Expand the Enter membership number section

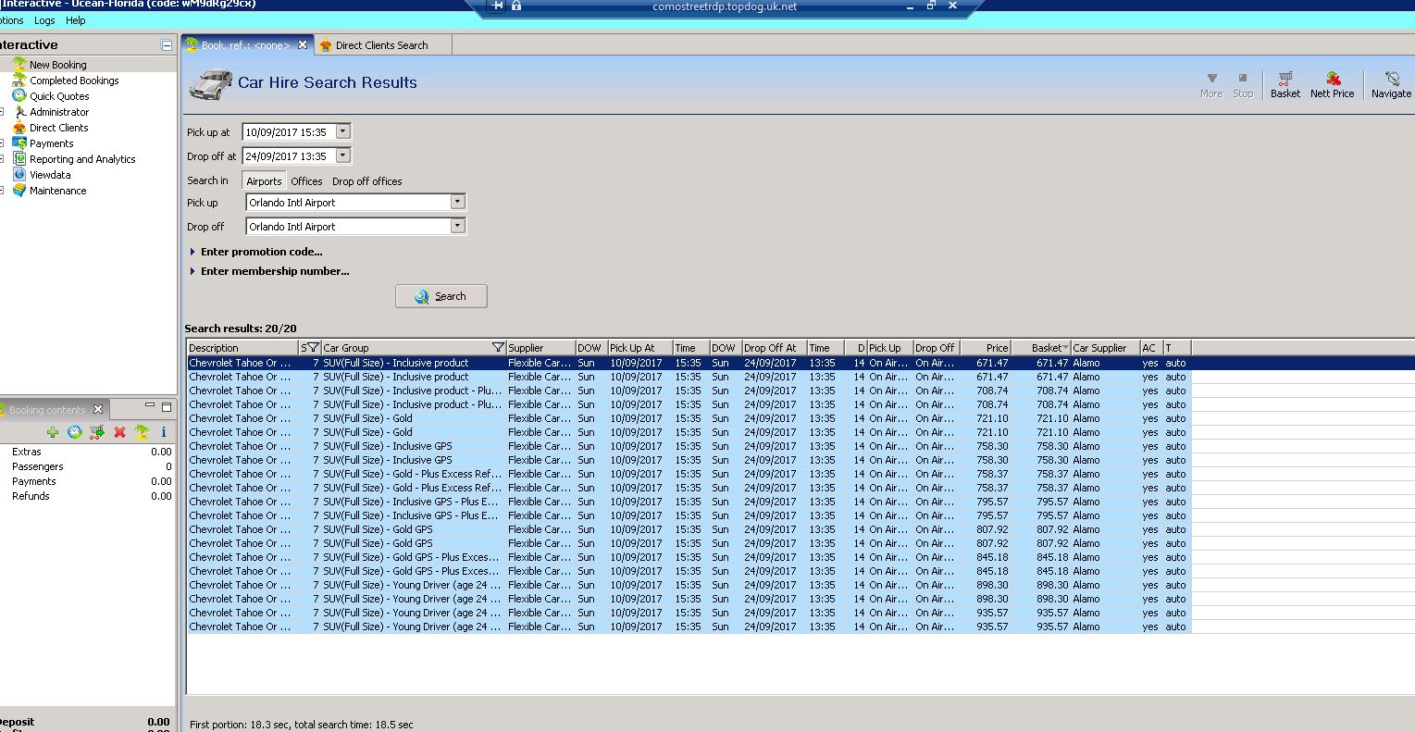(274, 271)
